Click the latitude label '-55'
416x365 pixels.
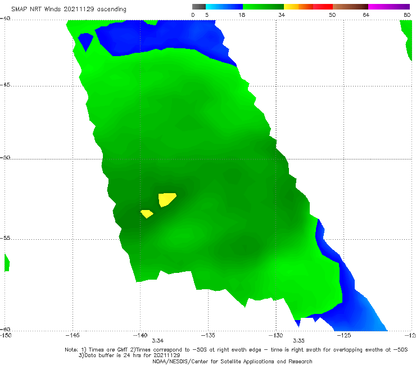[x=5, y=238]
